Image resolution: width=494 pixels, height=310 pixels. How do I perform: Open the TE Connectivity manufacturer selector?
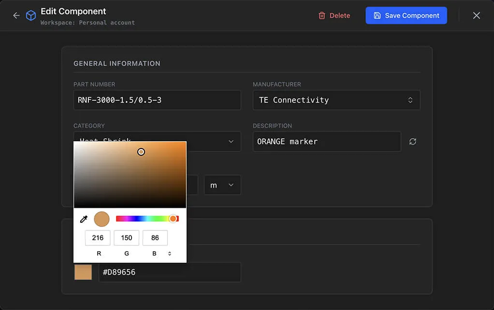tap(336, 100)
